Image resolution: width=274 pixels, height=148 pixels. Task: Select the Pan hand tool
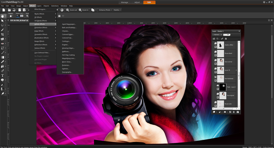[2, 16]
